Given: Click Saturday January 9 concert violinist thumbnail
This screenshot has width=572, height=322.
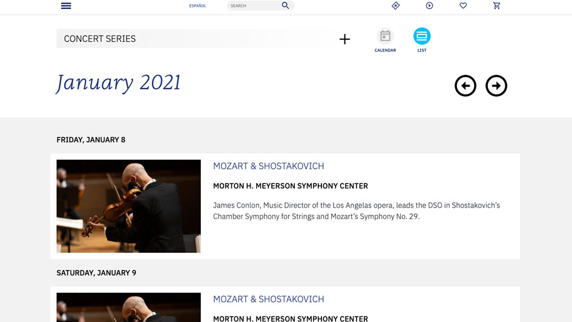Looking at the screenshot, I should pyautogui.click(x=128, y=307).
